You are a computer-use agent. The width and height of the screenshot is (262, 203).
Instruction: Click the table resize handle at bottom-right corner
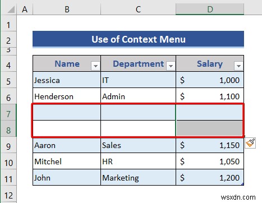[242, 184]
